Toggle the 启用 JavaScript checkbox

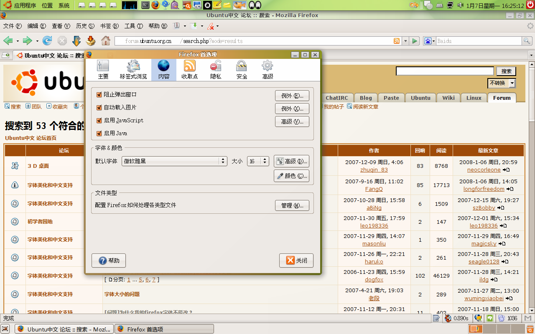(99, 121)
